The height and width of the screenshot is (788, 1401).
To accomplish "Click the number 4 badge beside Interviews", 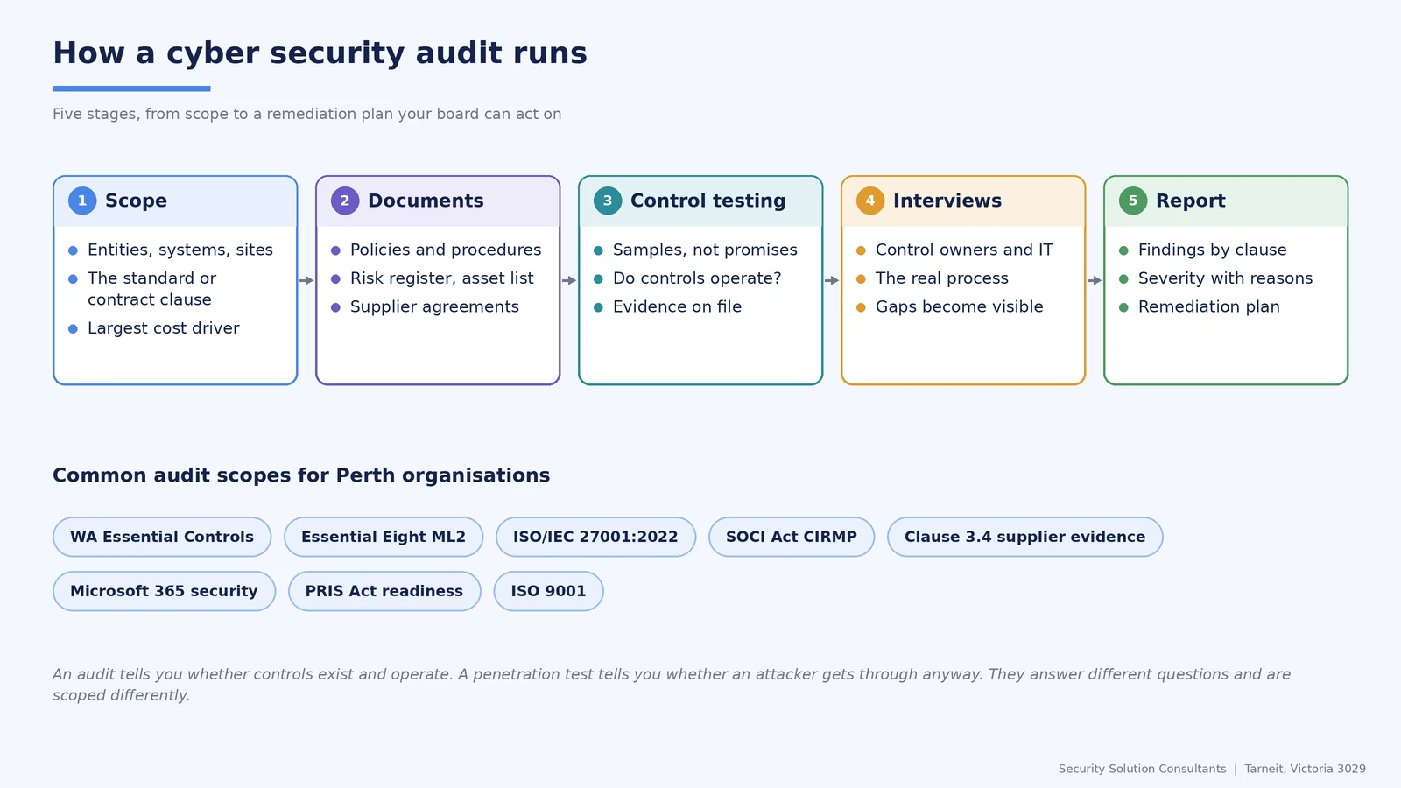I will [870, 201].
